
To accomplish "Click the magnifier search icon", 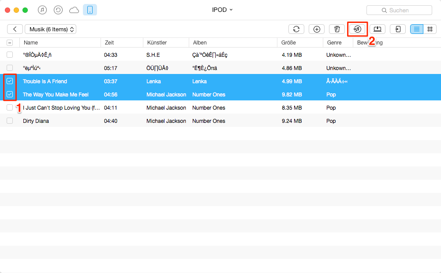I will [x=384, y=11].
